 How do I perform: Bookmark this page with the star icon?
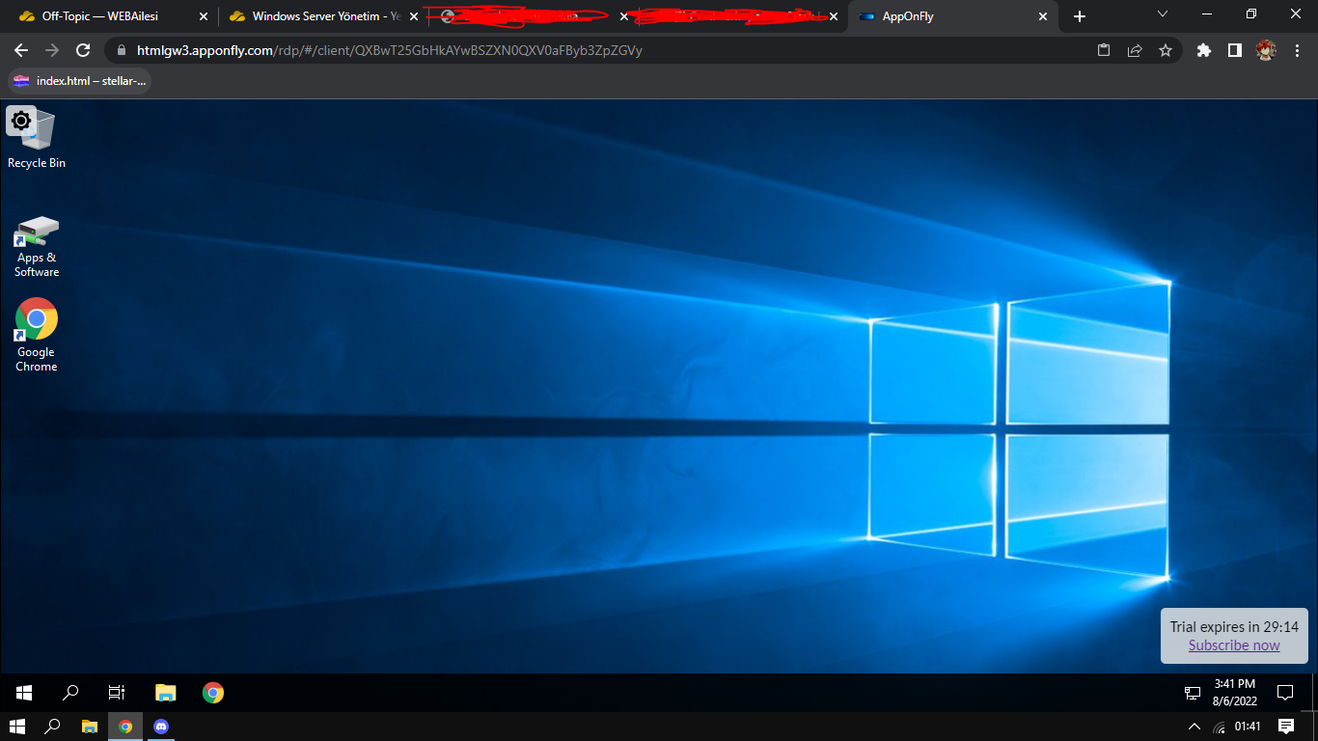1166,50
